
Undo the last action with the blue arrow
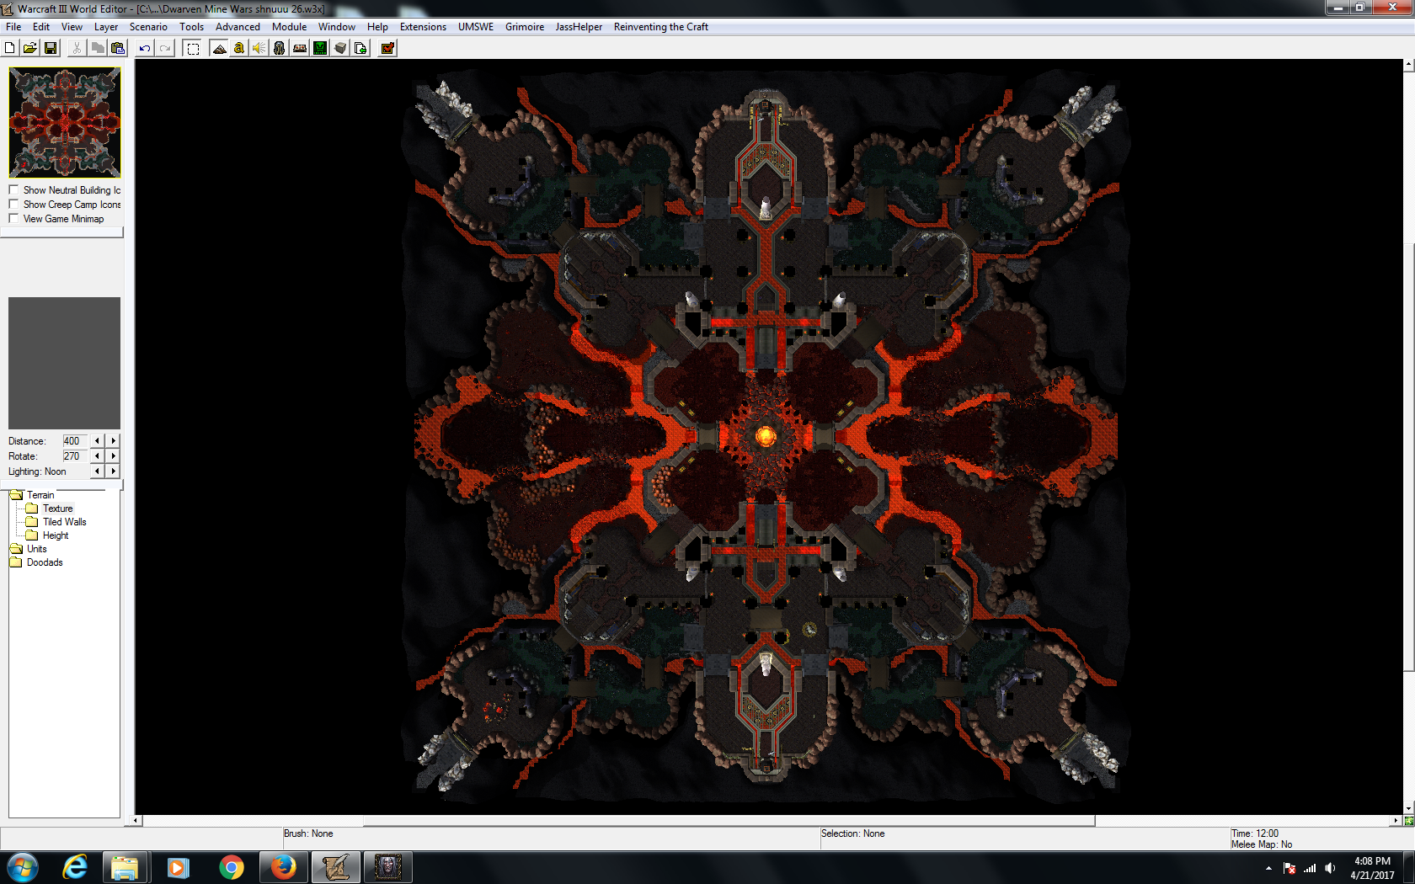(x=145, y=48)
